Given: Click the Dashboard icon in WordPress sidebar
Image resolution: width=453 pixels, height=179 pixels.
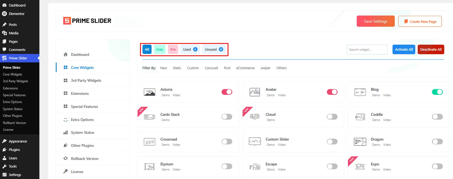Looking at the screenshot, I should 4,5.
